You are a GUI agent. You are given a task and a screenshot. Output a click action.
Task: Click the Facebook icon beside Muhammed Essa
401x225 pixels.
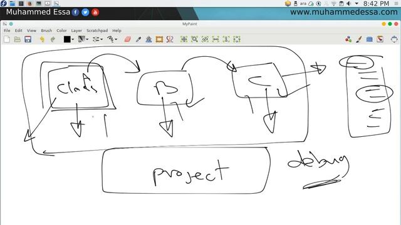click(x=75, y=12)
